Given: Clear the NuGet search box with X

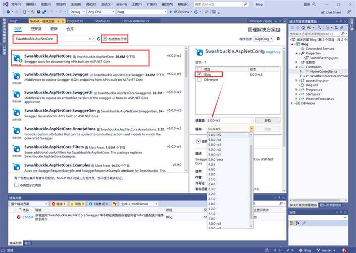Looking at the screenshot, I should pos(90,39).
